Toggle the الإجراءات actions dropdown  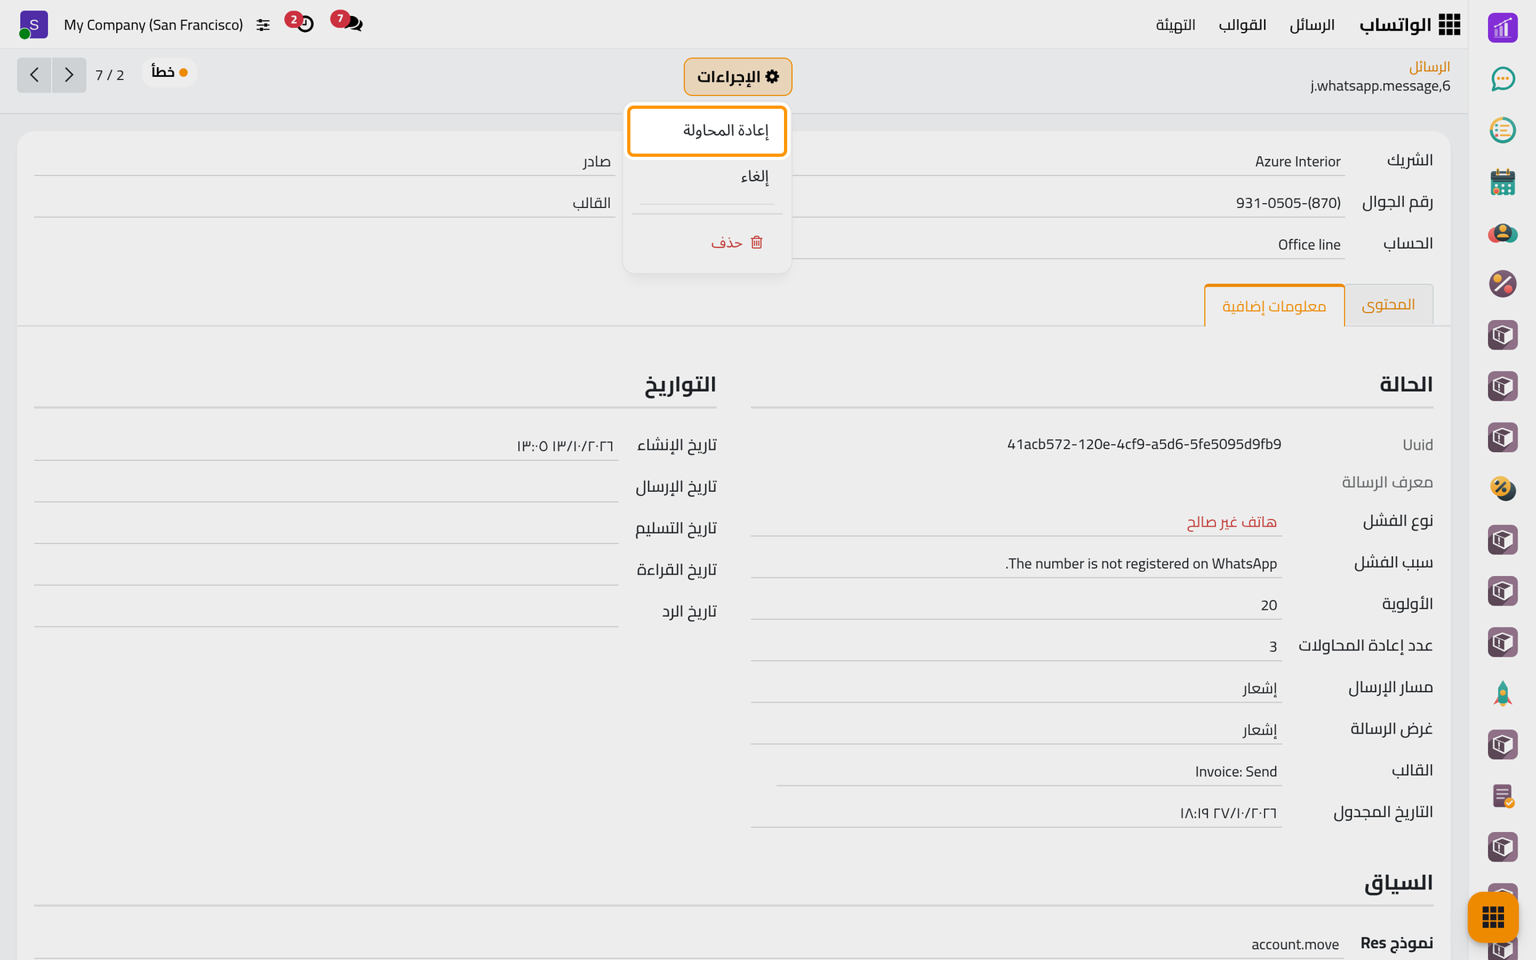738,77
